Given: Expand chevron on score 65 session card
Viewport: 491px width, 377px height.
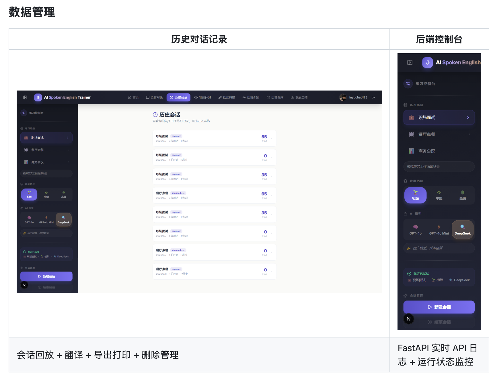Looking at the screenshot, I should [271, 195].
